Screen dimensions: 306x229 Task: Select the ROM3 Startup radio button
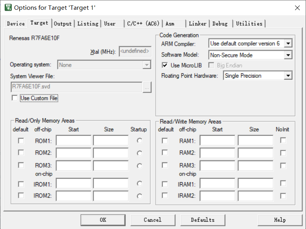(140, 166)
